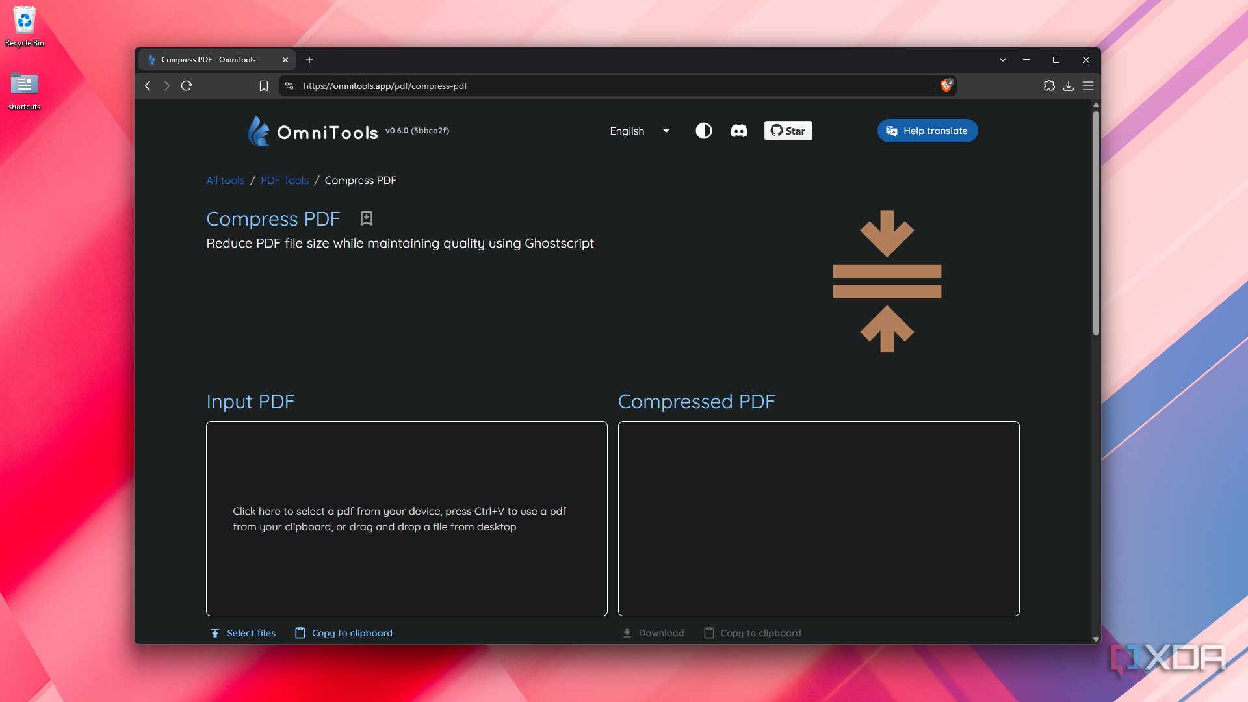Click the version text v0.6.0 (3bbca2f)
The width and height of the screenshot is (1248, 702).
click(417, 131)
